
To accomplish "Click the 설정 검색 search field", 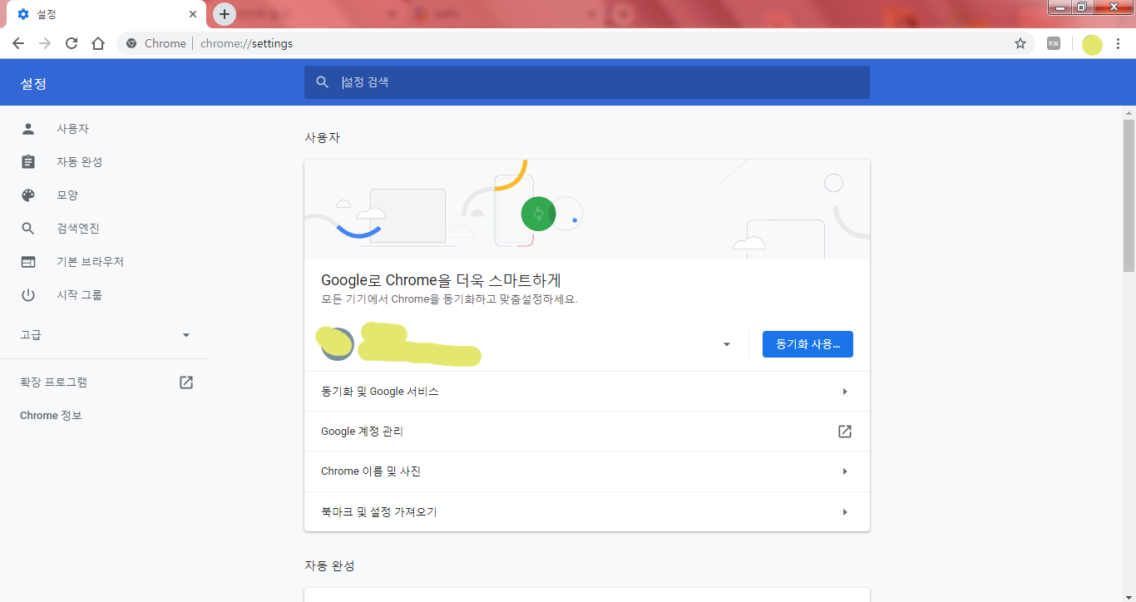I will [x=587, y=82].
